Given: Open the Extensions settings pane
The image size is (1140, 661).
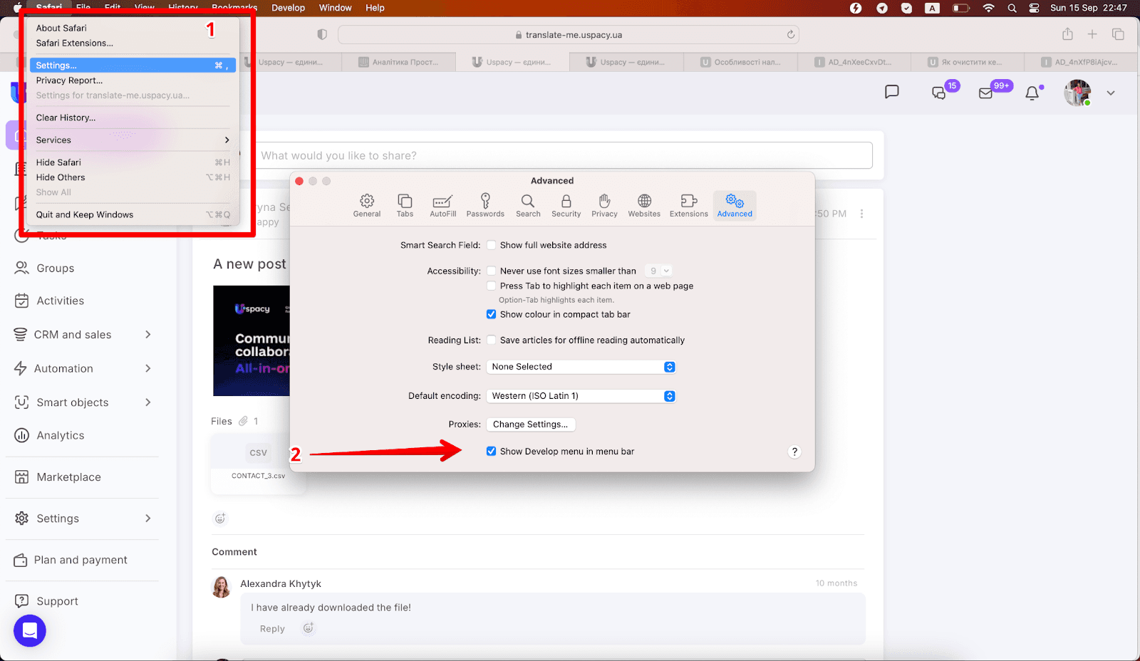Looking at the screenshot, I should point(688,205).
